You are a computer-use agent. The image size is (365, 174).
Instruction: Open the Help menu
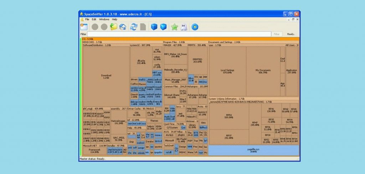coord(114,20)
